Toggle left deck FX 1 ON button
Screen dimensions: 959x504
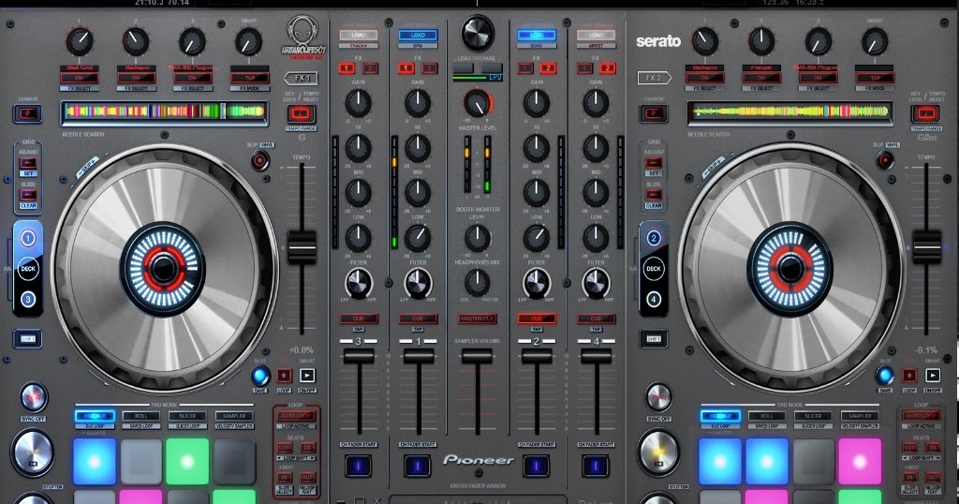(x=80, y=79)
